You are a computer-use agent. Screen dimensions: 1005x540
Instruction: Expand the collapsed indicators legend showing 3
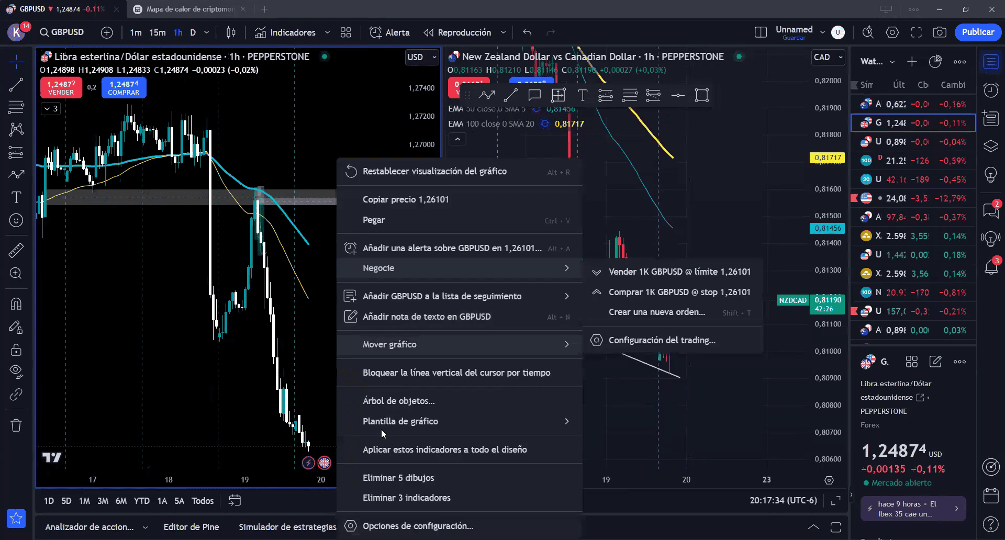tap(51, 108)
